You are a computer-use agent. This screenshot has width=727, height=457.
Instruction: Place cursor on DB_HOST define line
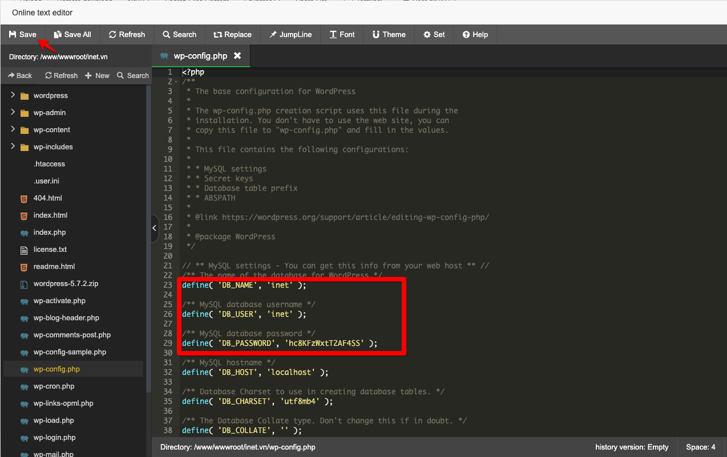(255, 372)
